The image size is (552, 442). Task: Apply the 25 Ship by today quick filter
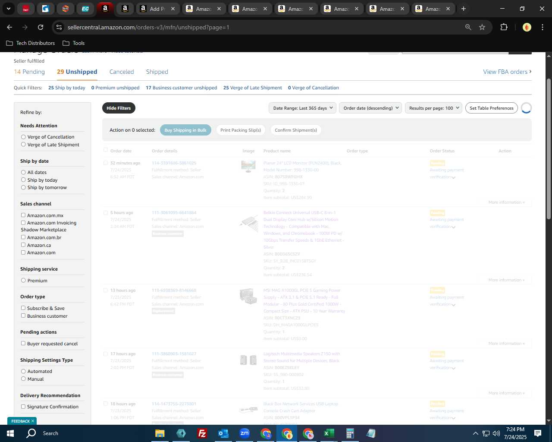pyautogui.click(x=67, y=88)
